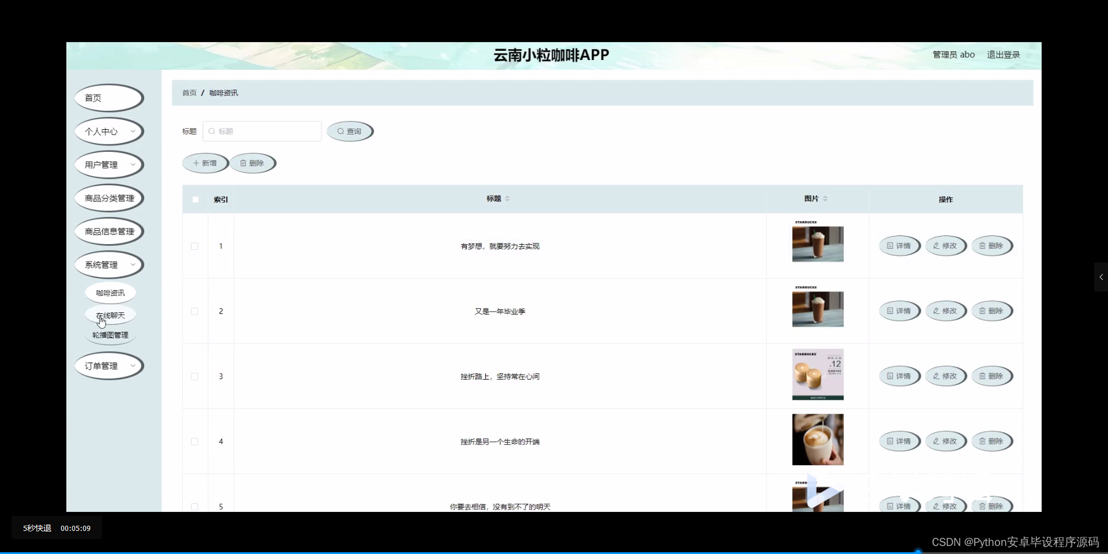Click the magnifier icon in 查询 button
This screenshot has width=1108, height=554.
tap(342, 131)
